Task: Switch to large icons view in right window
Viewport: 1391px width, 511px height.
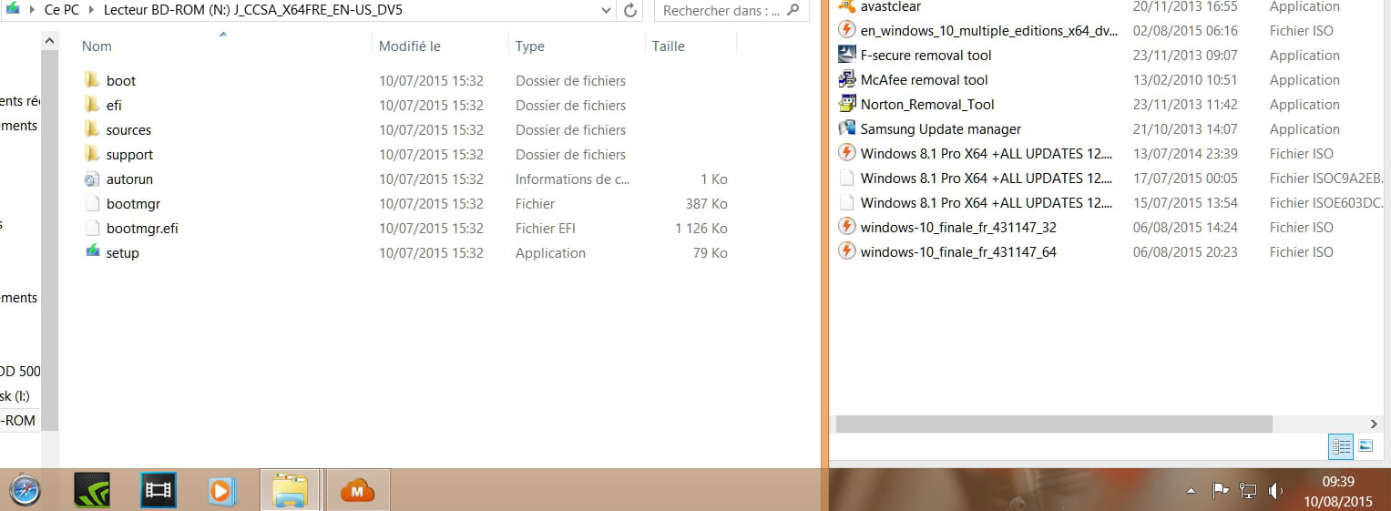Action: pyautogui.click(x=1365, y=445)
